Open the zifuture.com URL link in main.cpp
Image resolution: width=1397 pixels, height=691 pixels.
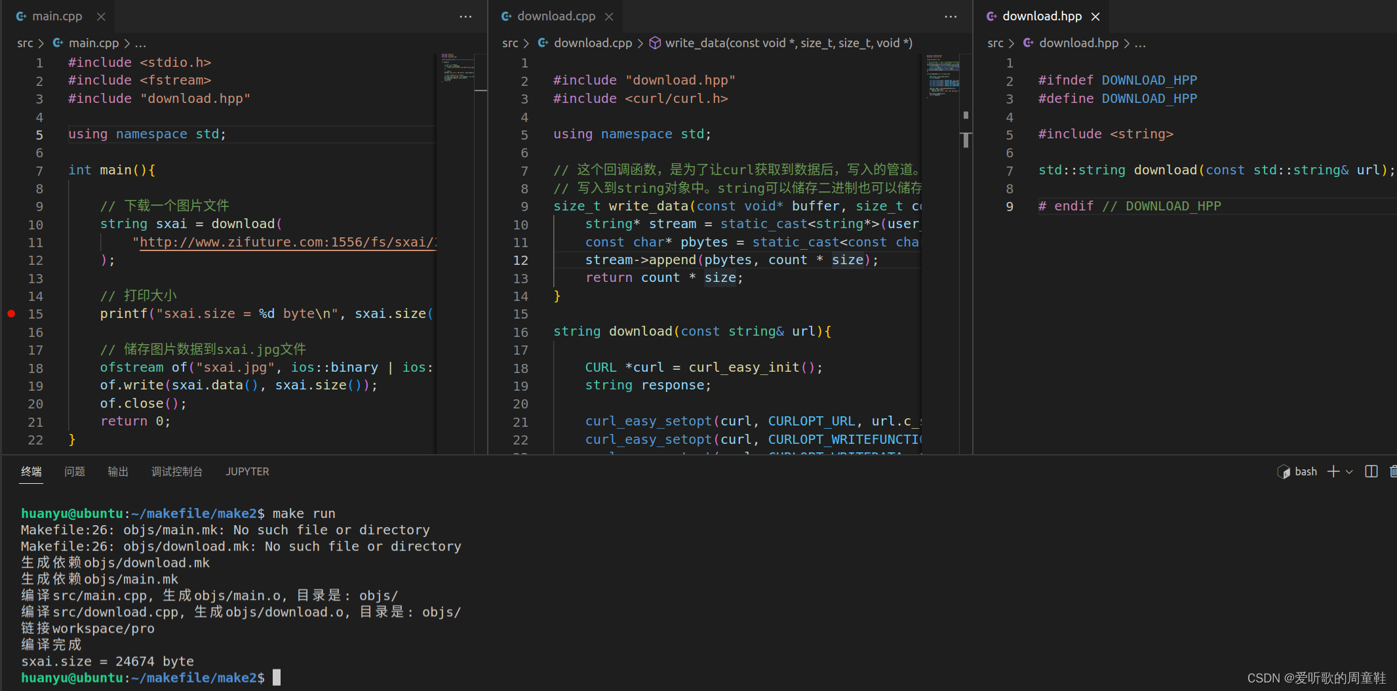coord(287,242)
